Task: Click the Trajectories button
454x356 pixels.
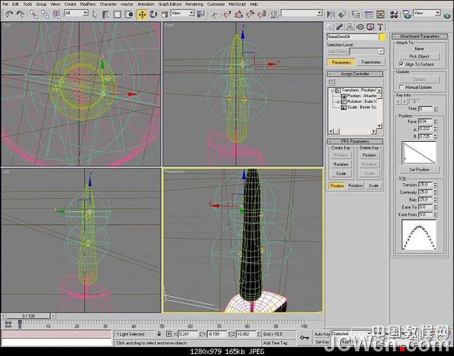Action: tap(371, 62)
